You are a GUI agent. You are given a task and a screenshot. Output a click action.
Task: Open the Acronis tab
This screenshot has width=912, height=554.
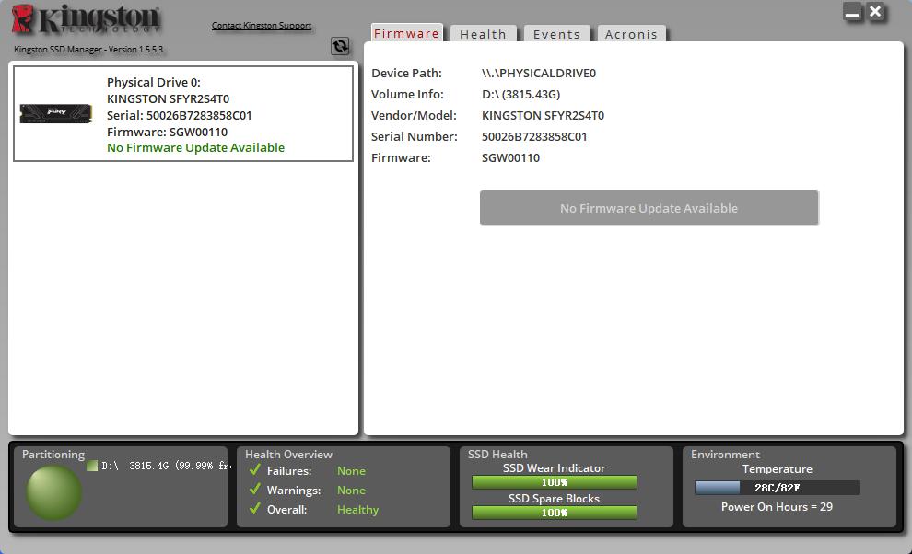631,34
